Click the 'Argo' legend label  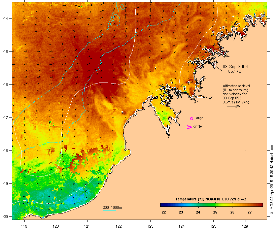[x=200, y=118]
